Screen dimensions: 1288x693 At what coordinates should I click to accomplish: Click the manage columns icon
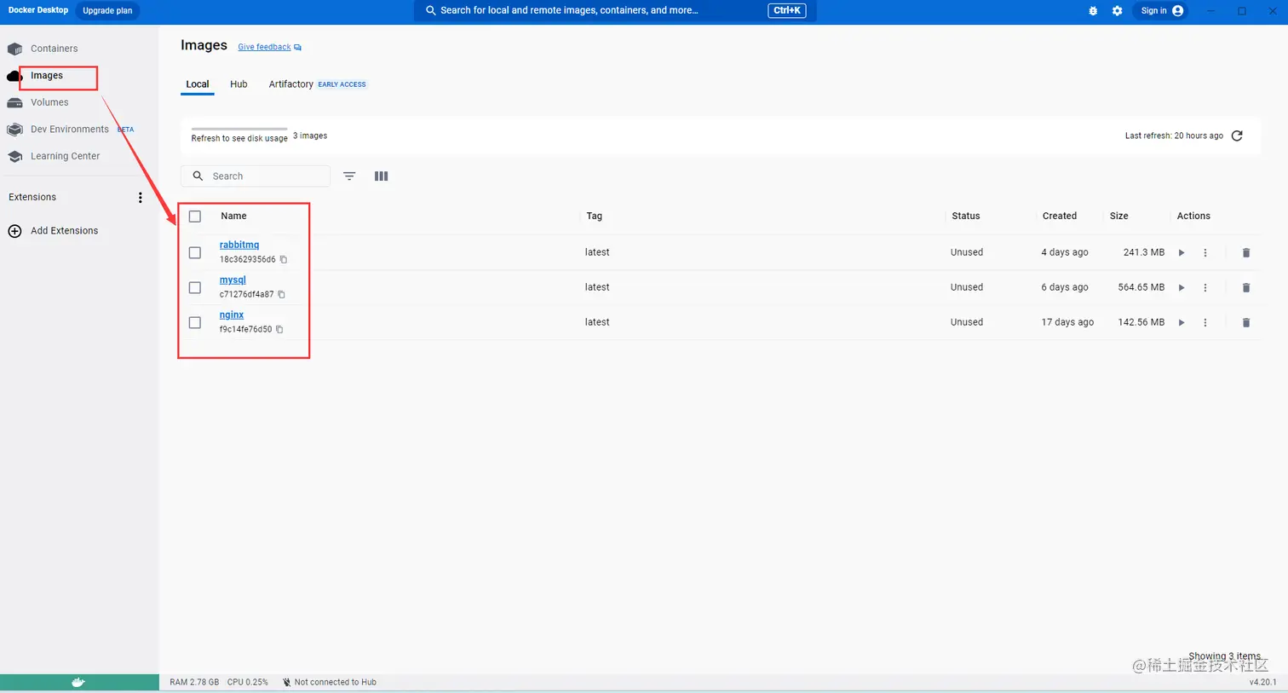click(381, 176)
